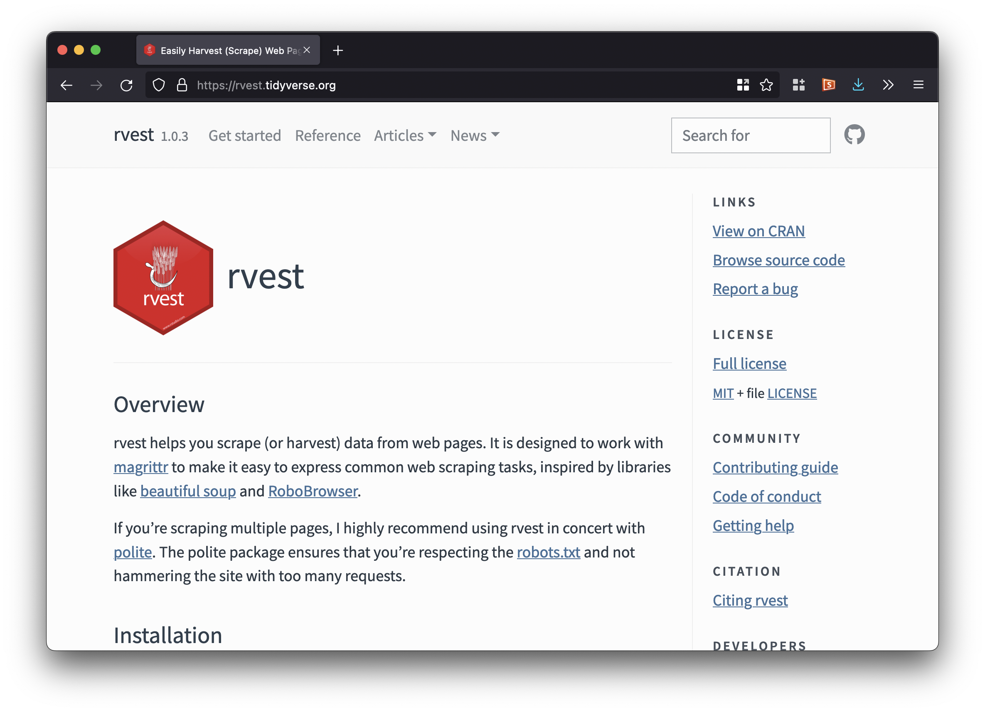Screen dimensions: 985x712
Task: Open the Get started page
Action: coord(244,136)
